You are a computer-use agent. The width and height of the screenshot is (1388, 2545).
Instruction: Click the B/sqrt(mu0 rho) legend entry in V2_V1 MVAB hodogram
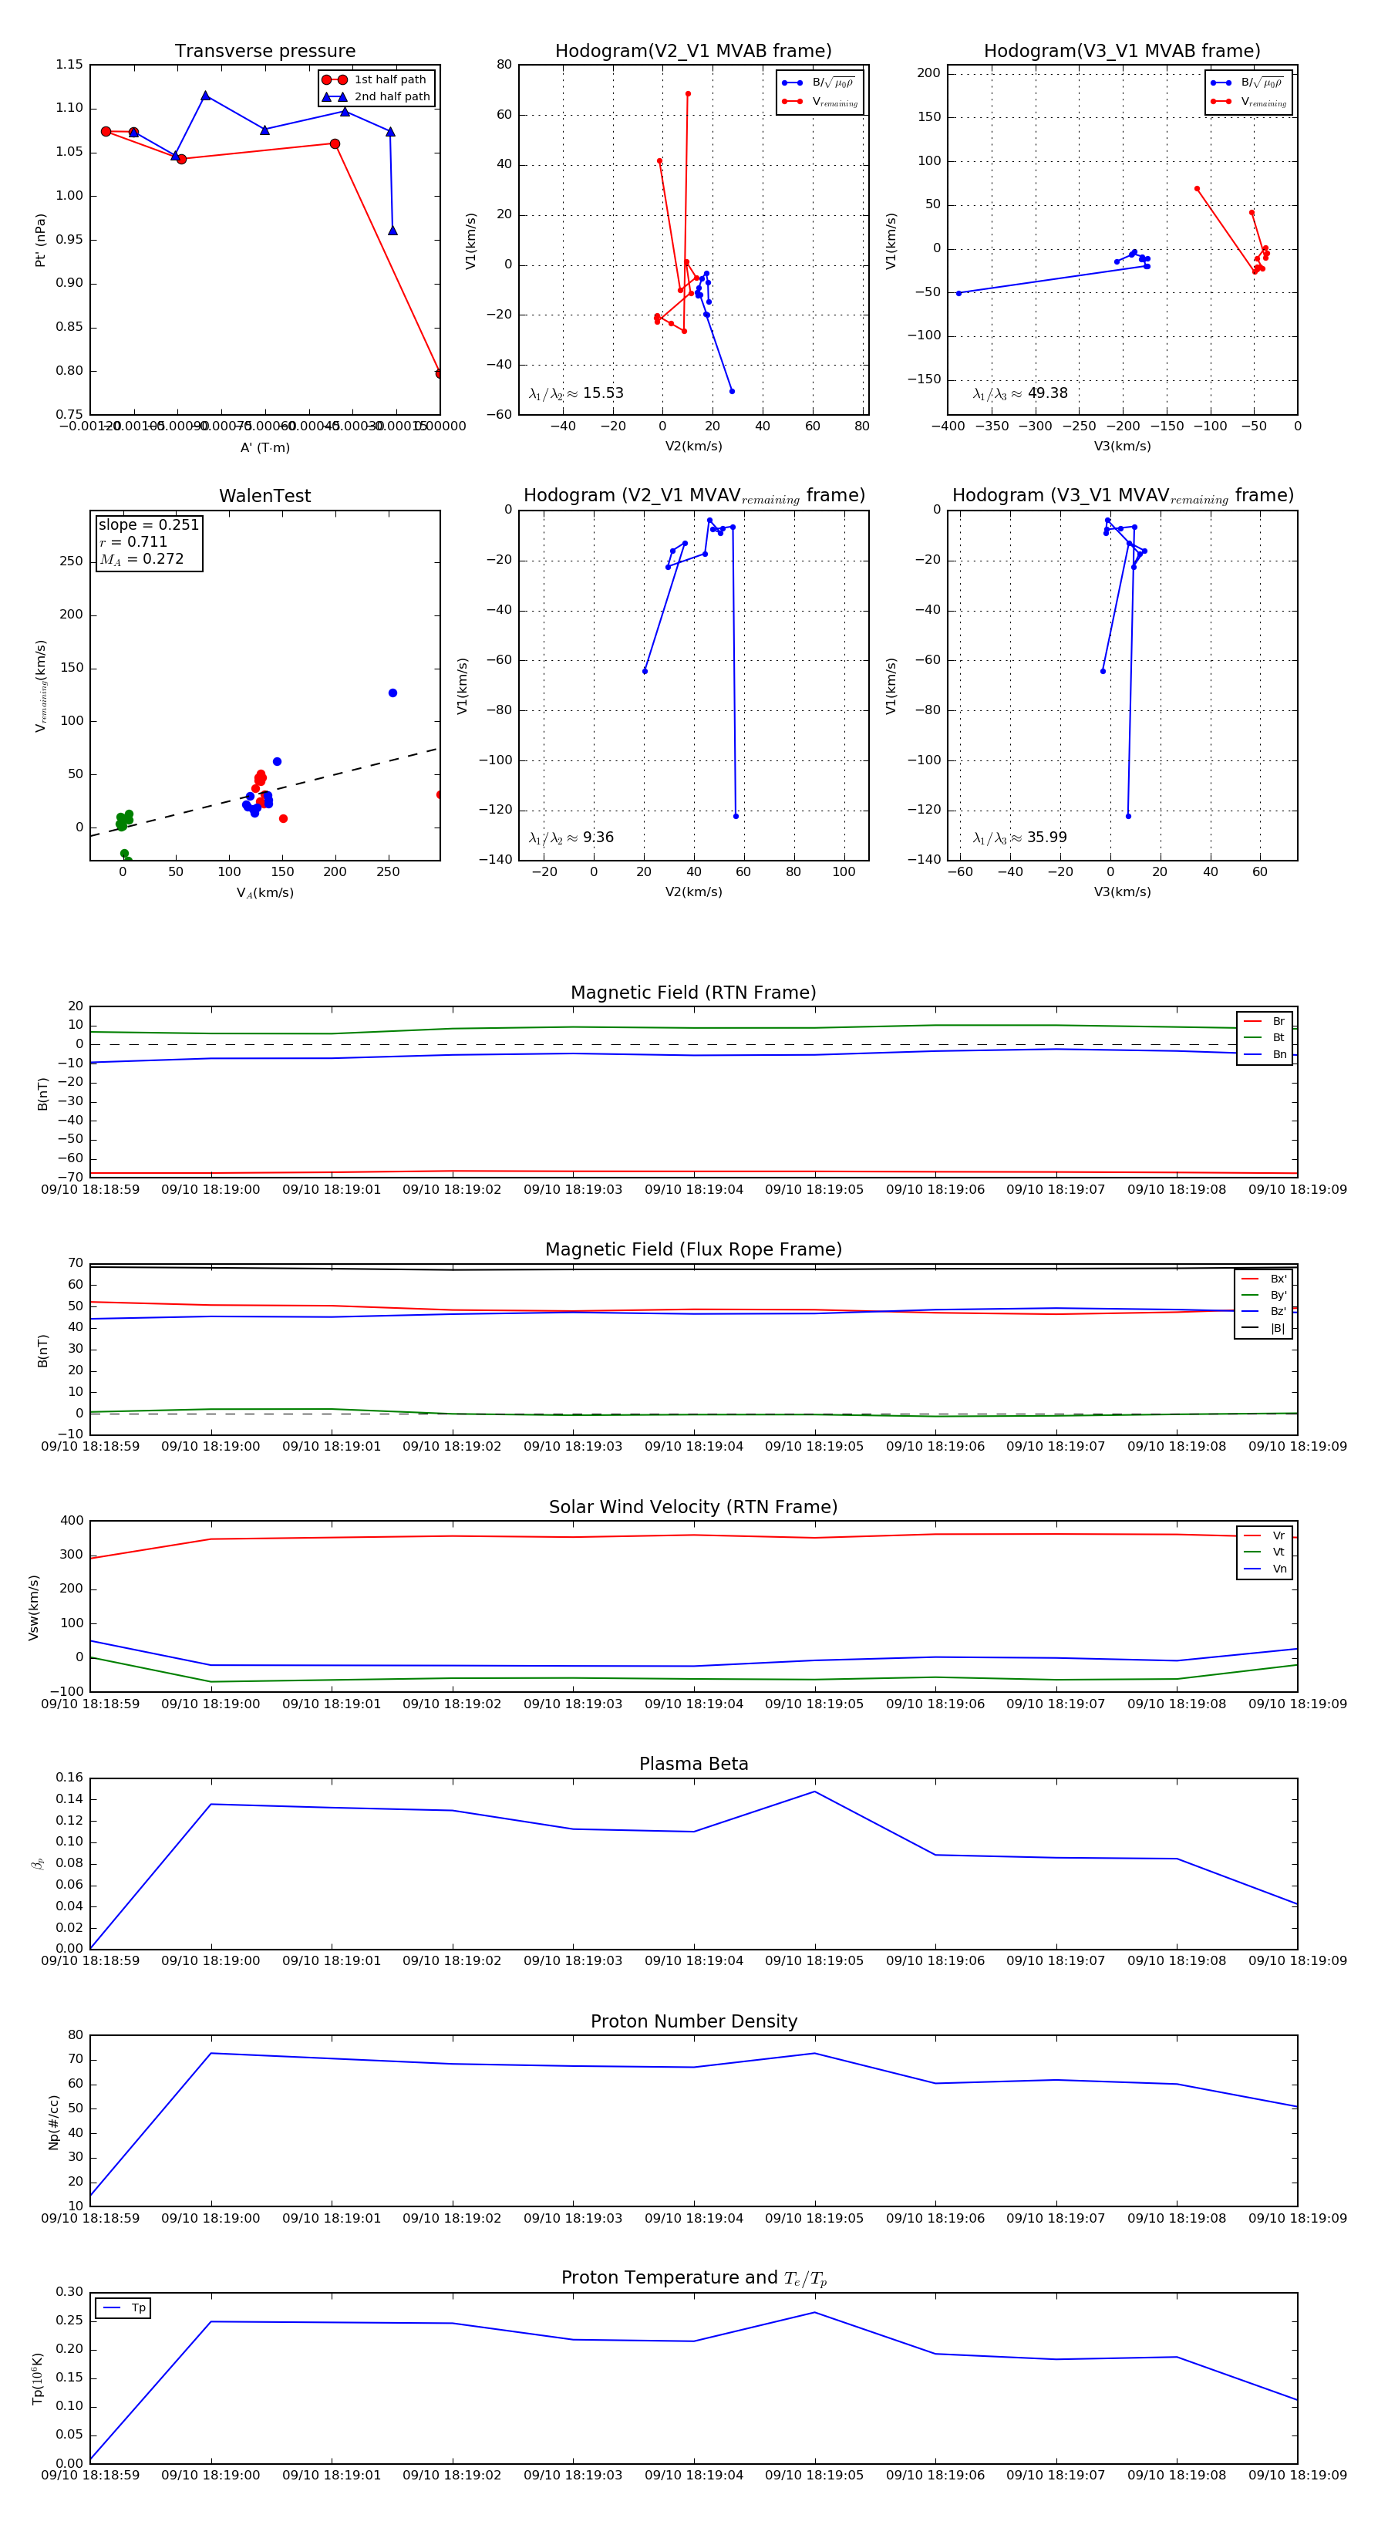(819, 83)
